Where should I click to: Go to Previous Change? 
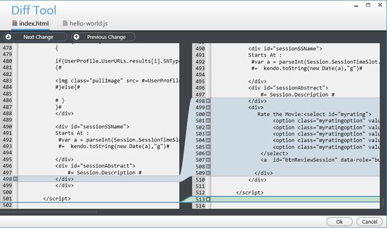tap(103, 37)
